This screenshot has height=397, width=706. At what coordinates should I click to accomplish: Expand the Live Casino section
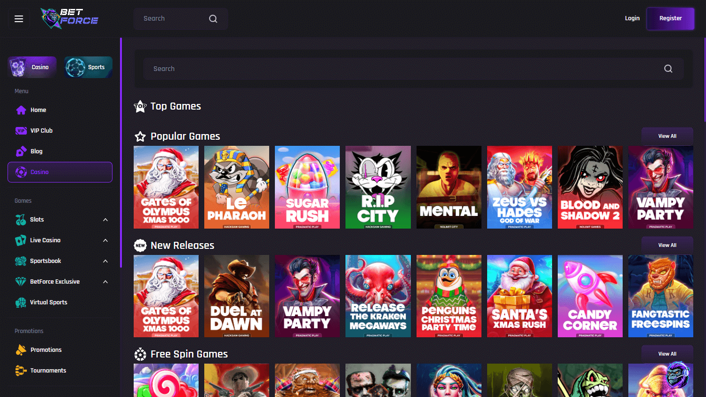(105, 240)
